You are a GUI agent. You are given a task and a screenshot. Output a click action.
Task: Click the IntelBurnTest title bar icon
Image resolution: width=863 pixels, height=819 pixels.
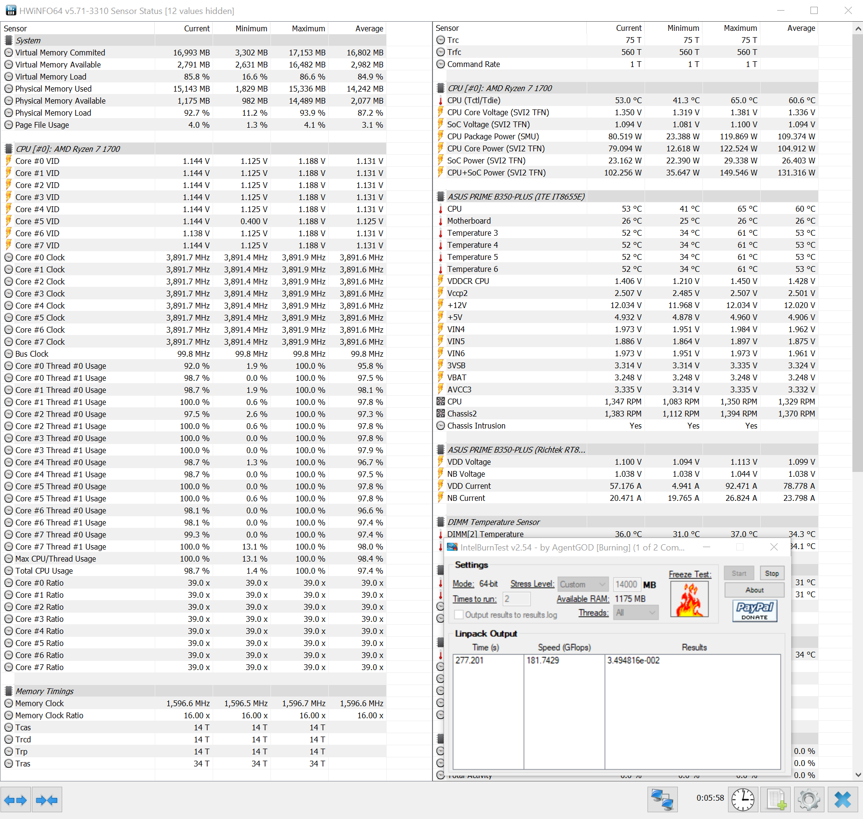452,547
